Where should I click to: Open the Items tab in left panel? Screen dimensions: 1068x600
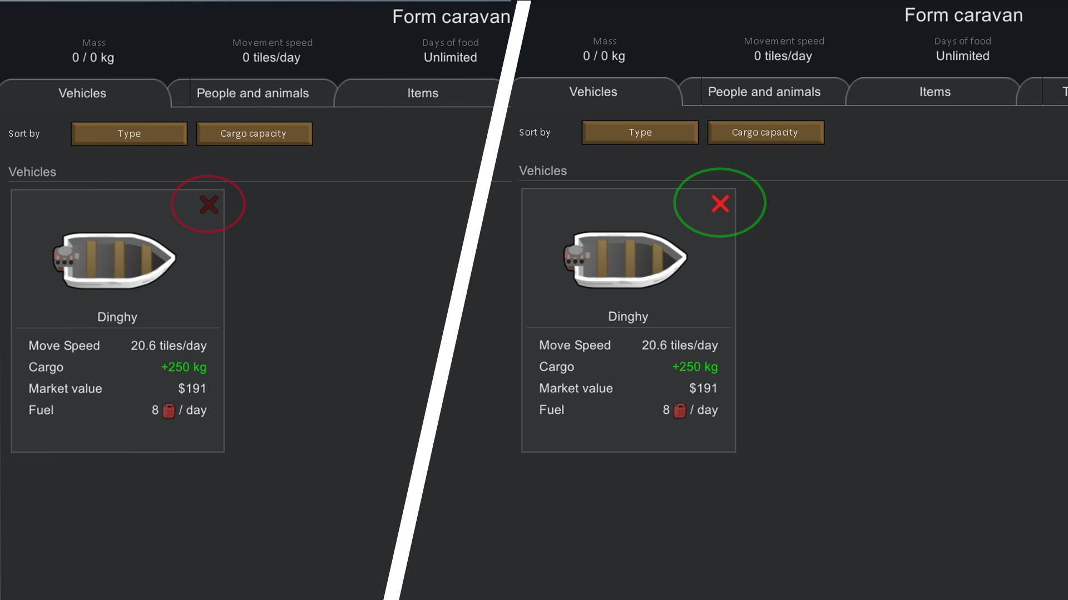pyautogui.click(x=423, y=93)
